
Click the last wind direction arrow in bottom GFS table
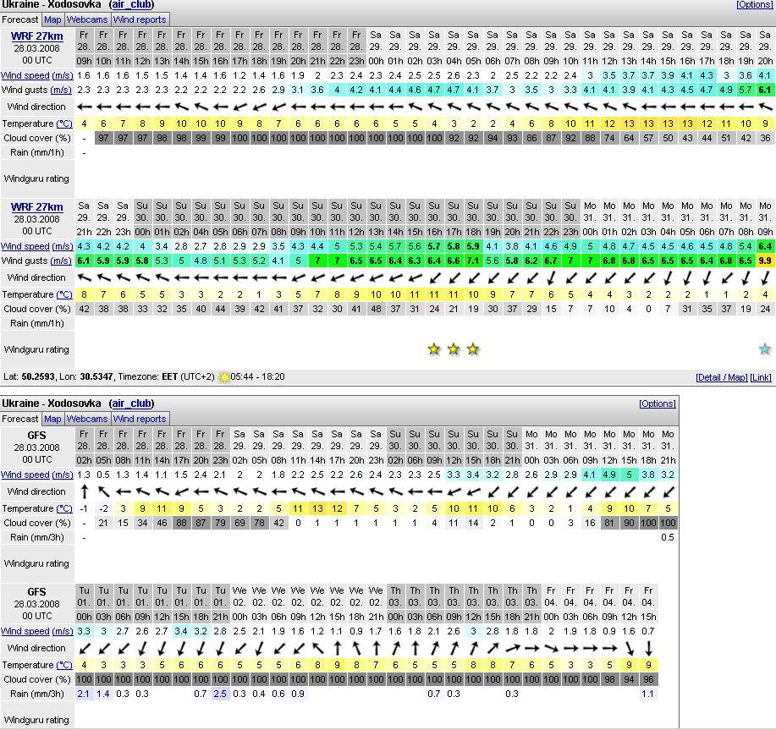coord(648,648)
